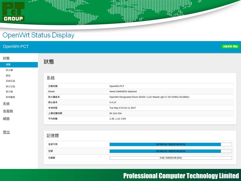Open the OpenWrt-PCT header link
This screenshot has height=181, width=241.
click(x=16, y=47)
